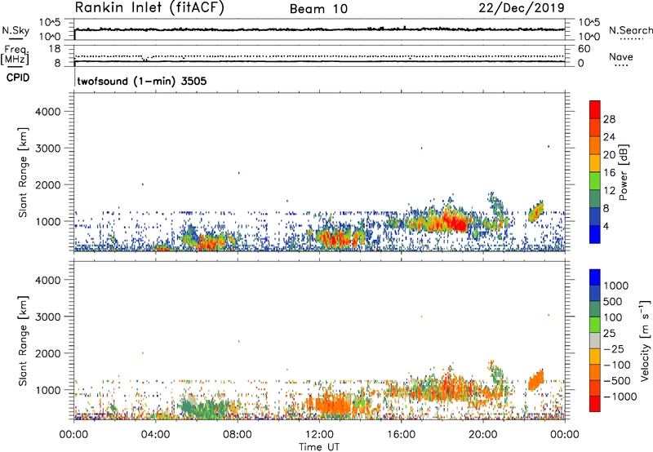Click the 'Rankin Inlet (fitACF)' title
Viewport: 653px width, 452px height.
coord(149,8)
